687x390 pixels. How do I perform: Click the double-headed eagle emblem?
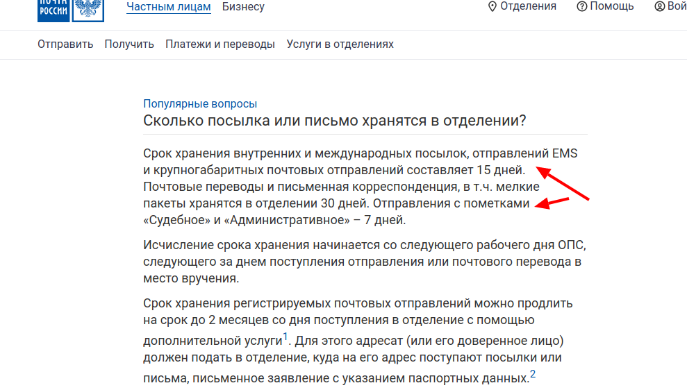[88, 10]
